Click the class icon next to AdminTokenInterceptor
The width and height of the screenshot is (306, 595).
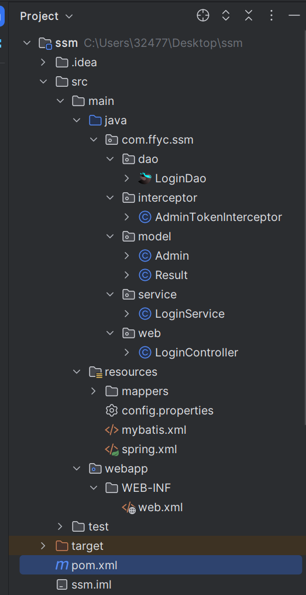pos(145,217)
